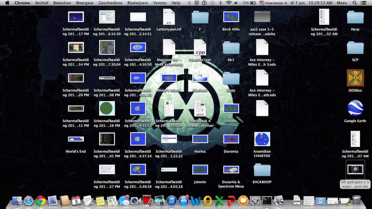Viewport: 372px width, 209px height.
Task: Select the aai2 case 1-3 release xdelta file
Action: coord(262,17)
